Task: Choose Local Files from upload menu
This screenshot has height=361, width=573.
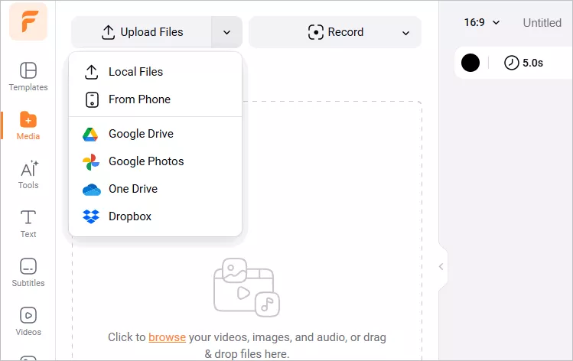Action: point(155,72)
